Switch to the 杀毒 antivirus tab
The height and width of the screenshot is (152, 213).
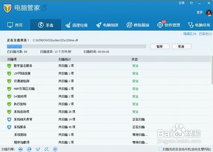point(46,25)
